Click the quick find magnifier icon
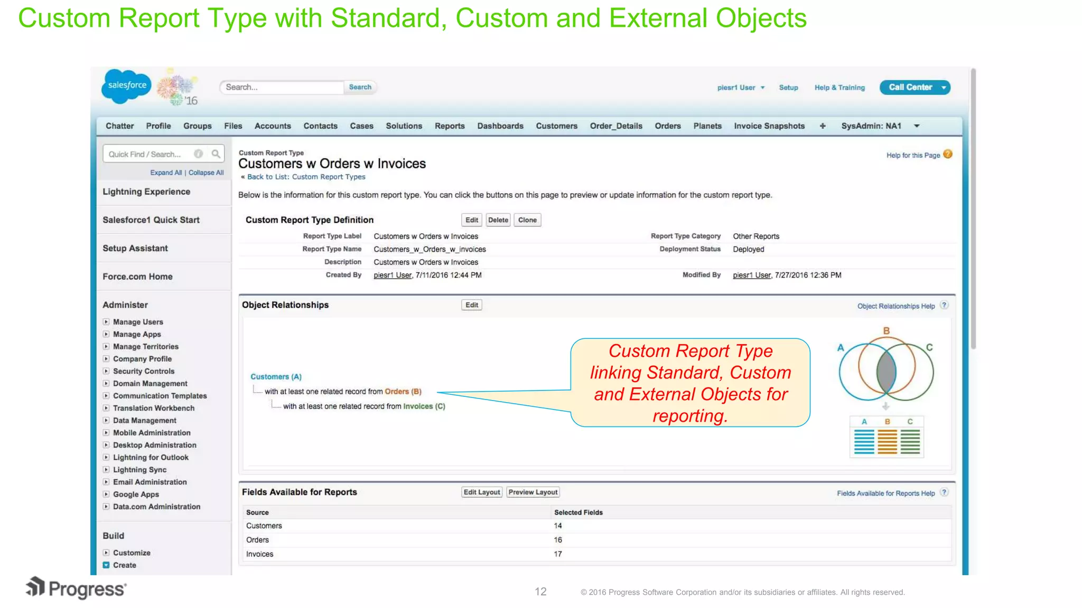 click(x=216, y=154)
